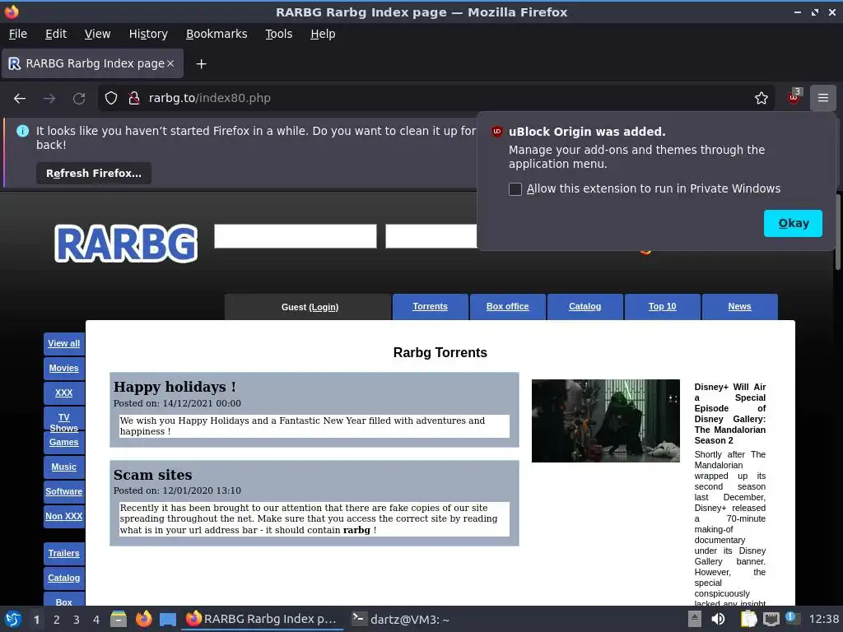The height and width of the screenshot is (632, 843).
Task: Open the clipboard manager tray icon
Action: pyautogui.click(x=748, y=619)
